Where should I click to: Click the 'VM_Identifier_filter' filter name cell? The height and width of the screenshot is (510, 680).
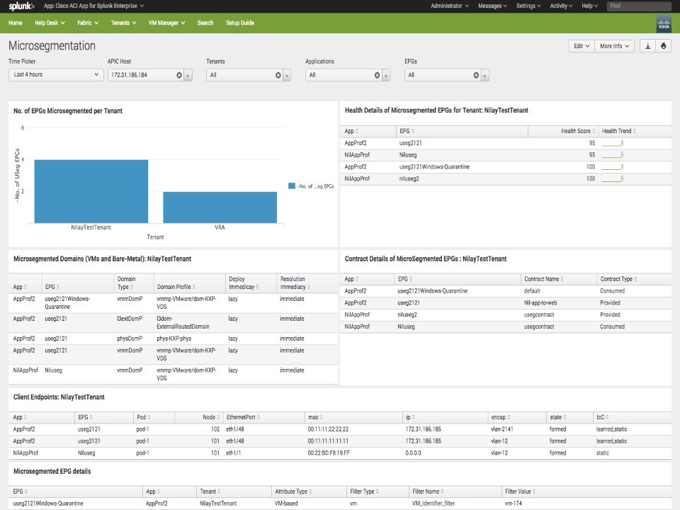point(433,504)
